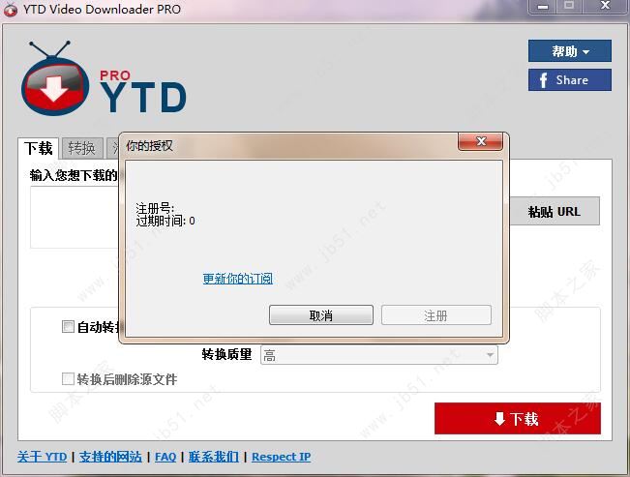Toggle the 转换后删除源文件 checkbox

tap(68, 378)
